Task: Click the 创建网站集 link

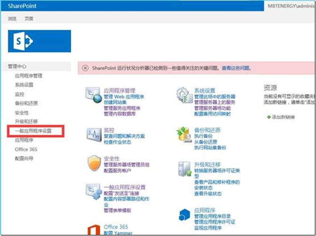Action: pos(115,102)
